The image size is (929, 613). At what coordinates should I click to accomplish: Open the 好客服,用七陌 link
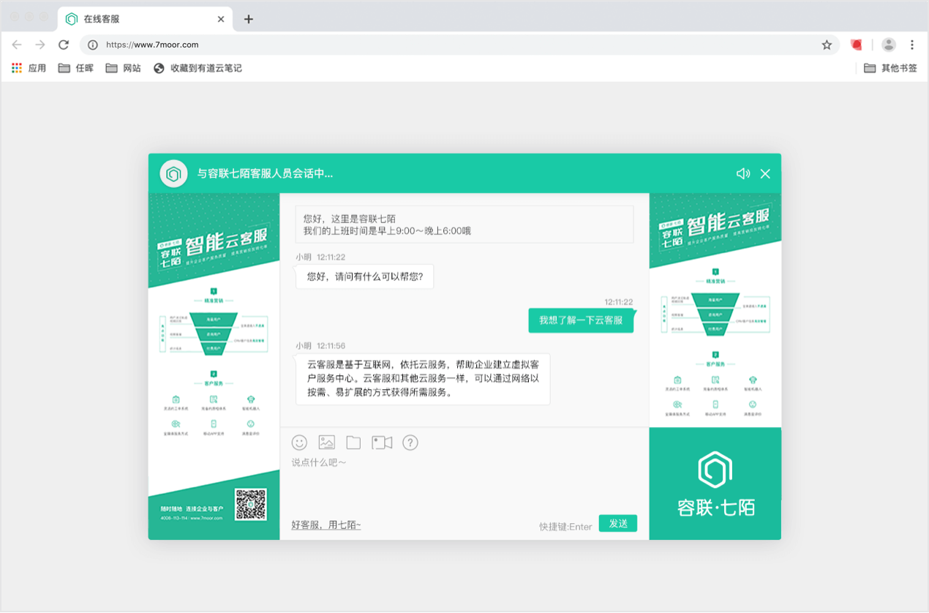click(x=326, y=524)
